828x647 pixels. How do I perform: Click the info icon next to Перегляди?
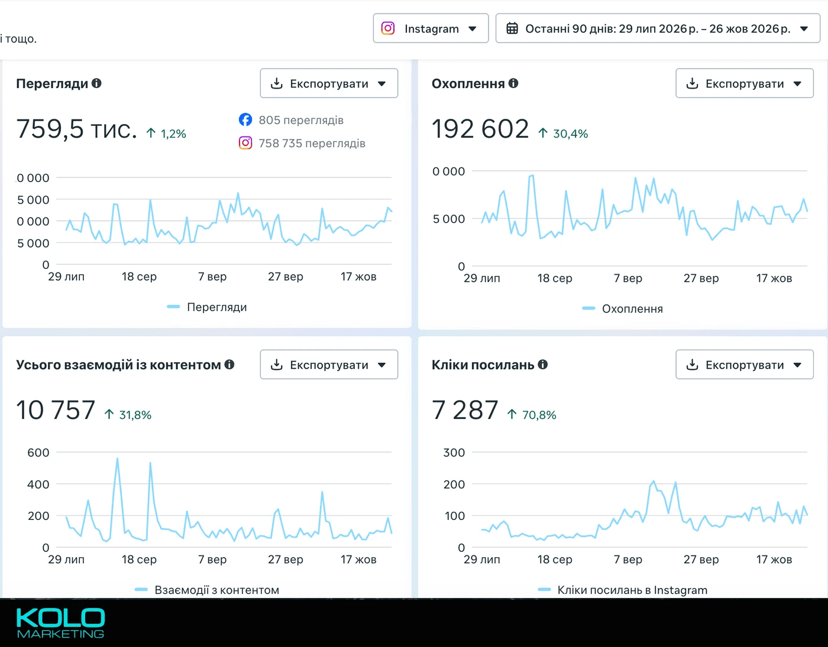pyautogui.click(x=96, y=83)
